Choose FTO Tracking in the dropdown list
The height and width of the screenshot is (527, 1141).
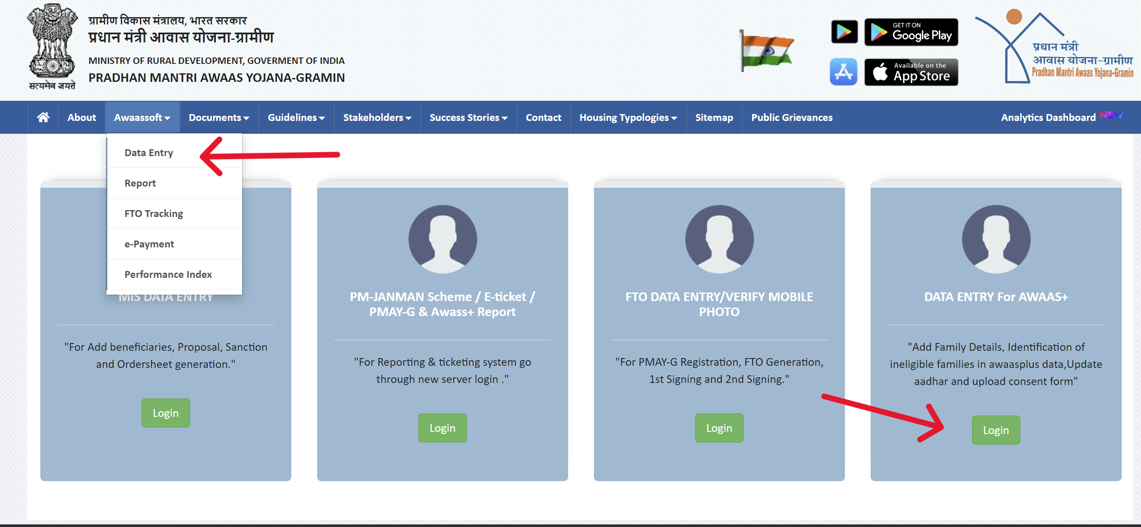coord(153,214)
